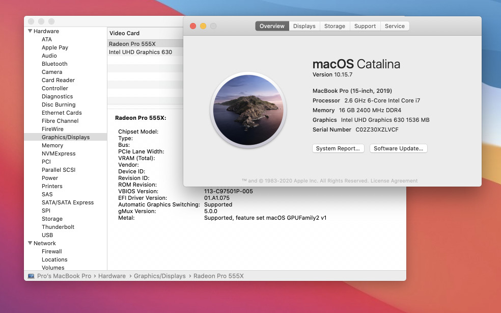Click the Version 10.15.7 text
501x313 pixels.
[x=332, y=74]
